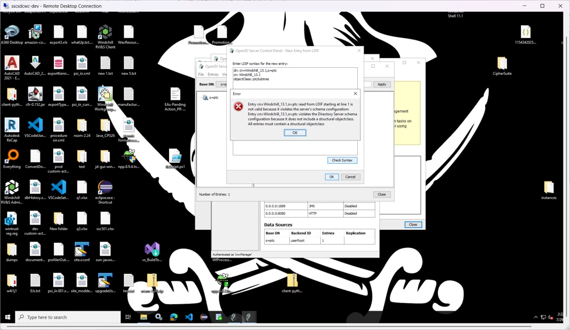Open File Explorer from taskbar

tap(144, 317)
